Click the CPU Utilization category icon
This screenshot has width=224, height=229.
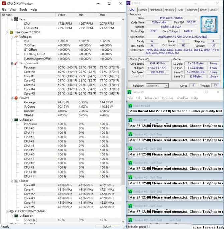click(x=16, y=120)
